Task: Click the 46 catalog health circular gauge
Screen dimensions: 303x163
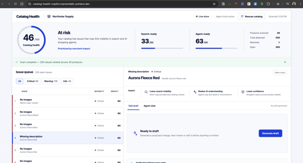Action: (x=31, y=40)
